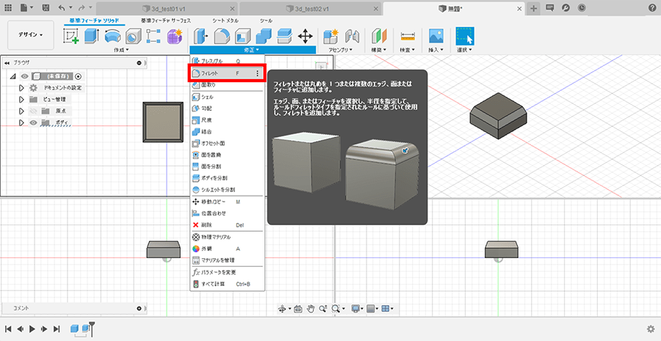Click the Move/Copy arrows icon in toolbar
The width and height of the screenshot is (661, 341).
coord(305,35)
